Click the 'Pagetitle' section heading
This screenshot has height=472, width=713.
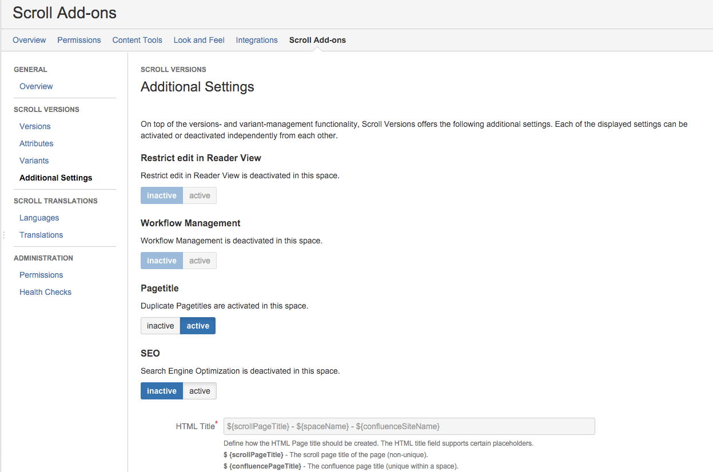(160, 288)
